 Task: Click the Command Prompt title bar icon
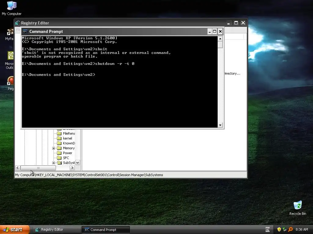[25, 31]
